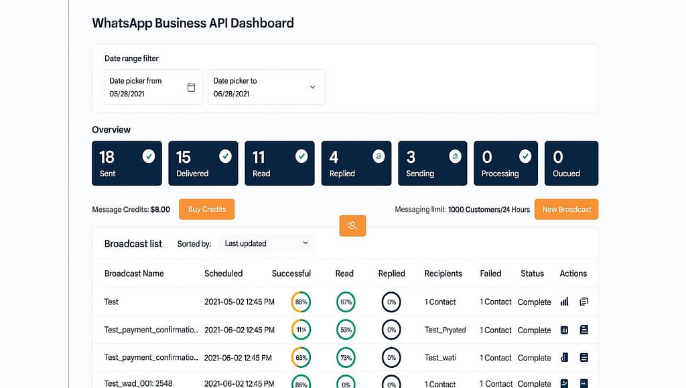Click checkmark icon on Read card
The height and width of the screenshot is (388, 686).
pos(301,156)
